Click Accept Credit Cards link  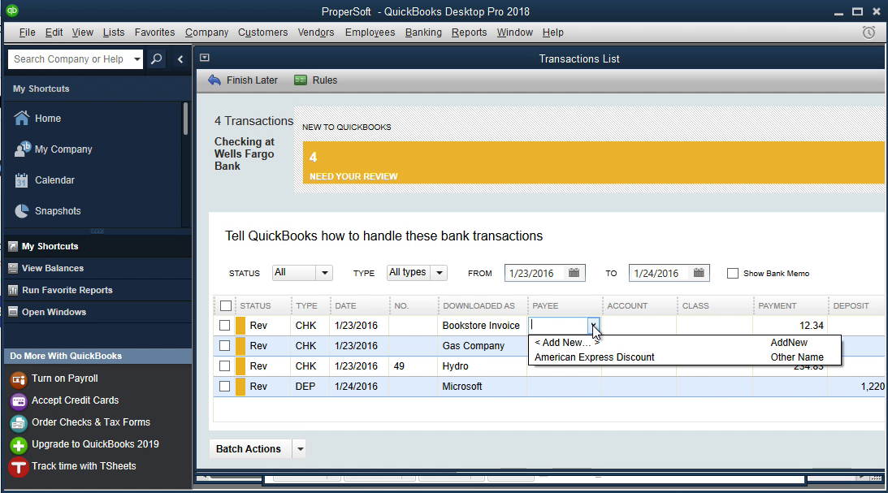click(76, 400)
